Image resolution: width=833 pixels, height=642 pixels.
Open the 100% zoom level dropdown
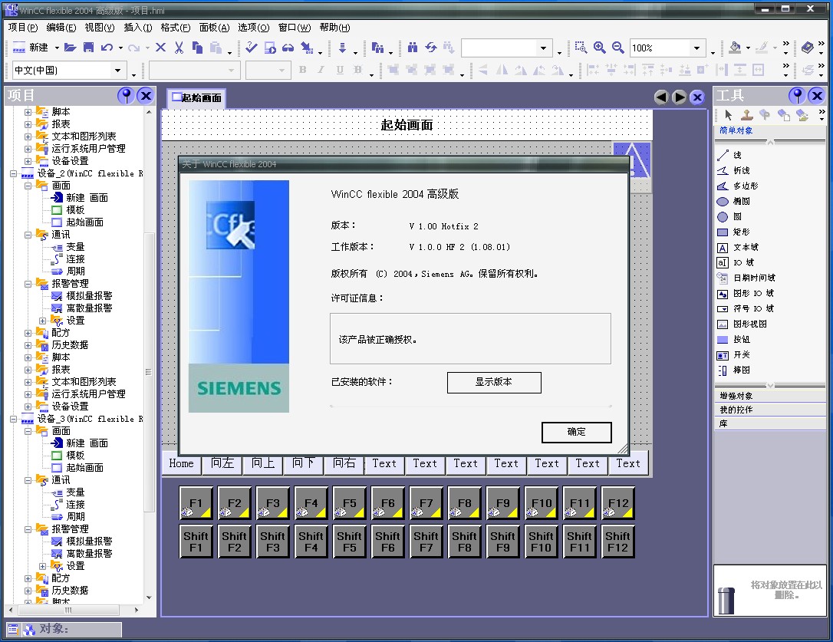[x=696, y=48]
